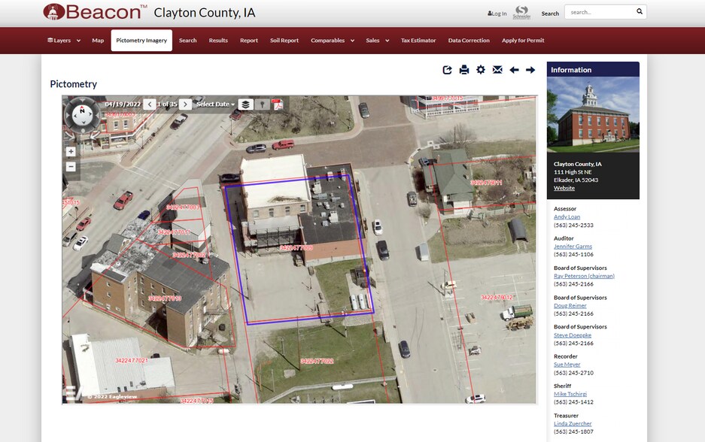Viewport: 705px width, 442px height.
Task: Click the envelope email icon
Action: point(497,70)
